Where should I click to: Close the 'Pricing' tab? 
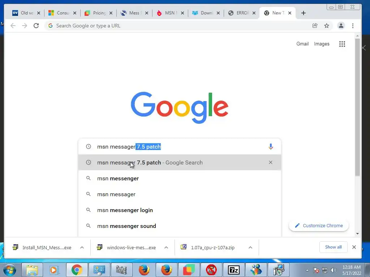pyautogui.click(x=111, y=13)
